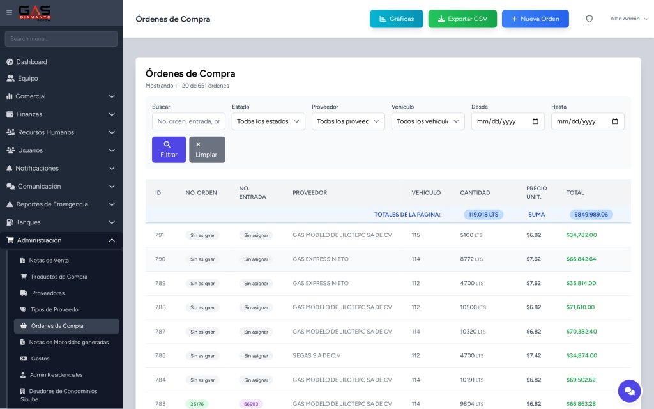Click the Admin Residenciales person icon
The width and height of the screenshot is (654, 409).
tap(23, 374)
